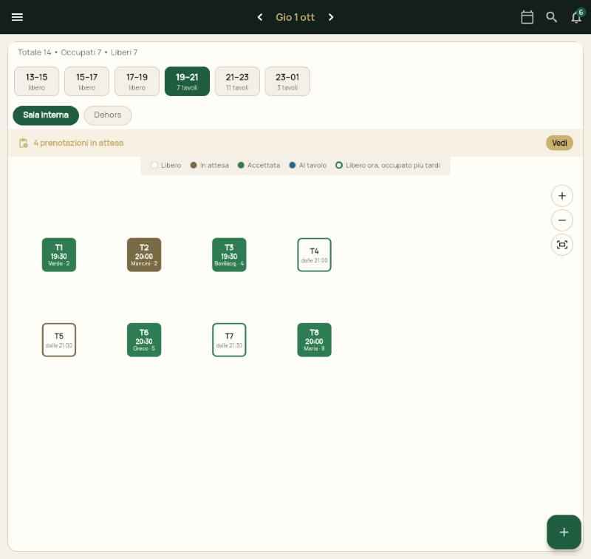591x559 pixels.
Task: Click the 'In attesa' legend entry
Action: click(210, 165)
